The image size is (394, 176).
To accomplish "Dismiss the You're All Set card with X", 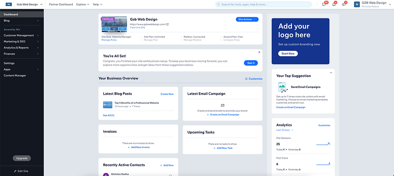I will click(x=259, y=52).
